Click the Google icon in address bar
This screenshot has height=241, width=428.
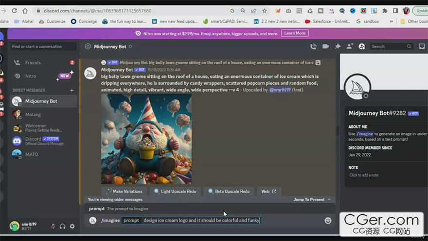coord(232,11)
